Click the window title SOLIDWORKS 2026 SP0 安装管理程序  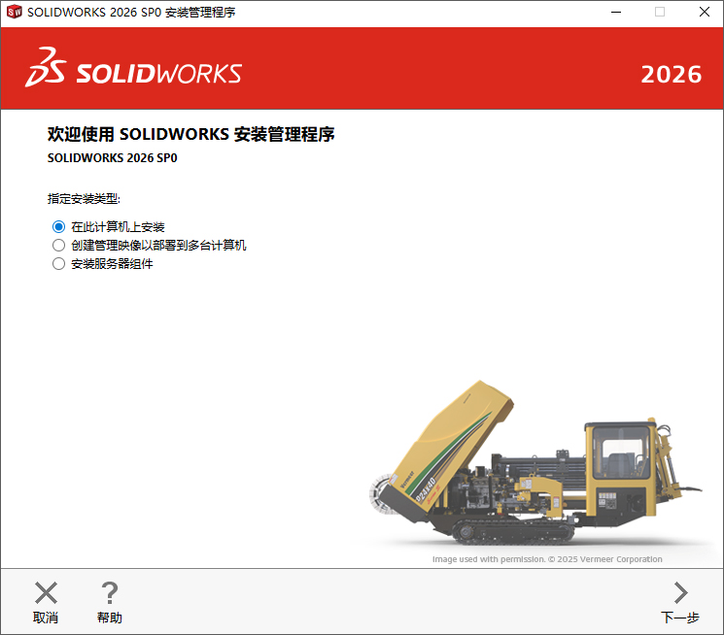(131, 12)
